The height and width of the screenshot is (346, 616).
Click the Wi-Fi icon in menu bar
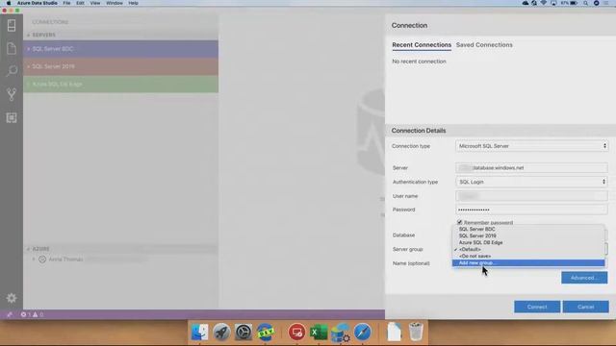coord(544,3)
